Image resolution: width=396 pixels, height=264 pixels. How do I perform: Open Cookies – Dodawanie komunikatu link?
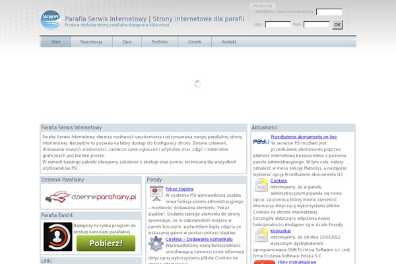click(x=199, y=239)
